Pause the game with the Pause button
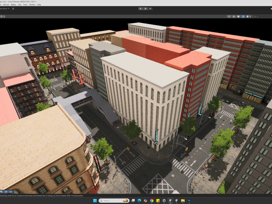272x204 pixels. coord(145,9)
